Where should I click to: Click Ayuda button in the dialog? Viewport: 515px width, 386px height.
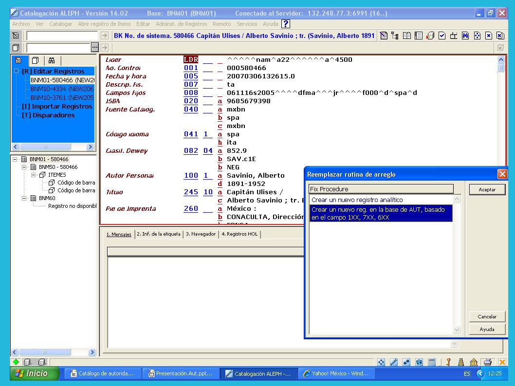[x=487, y=329]
